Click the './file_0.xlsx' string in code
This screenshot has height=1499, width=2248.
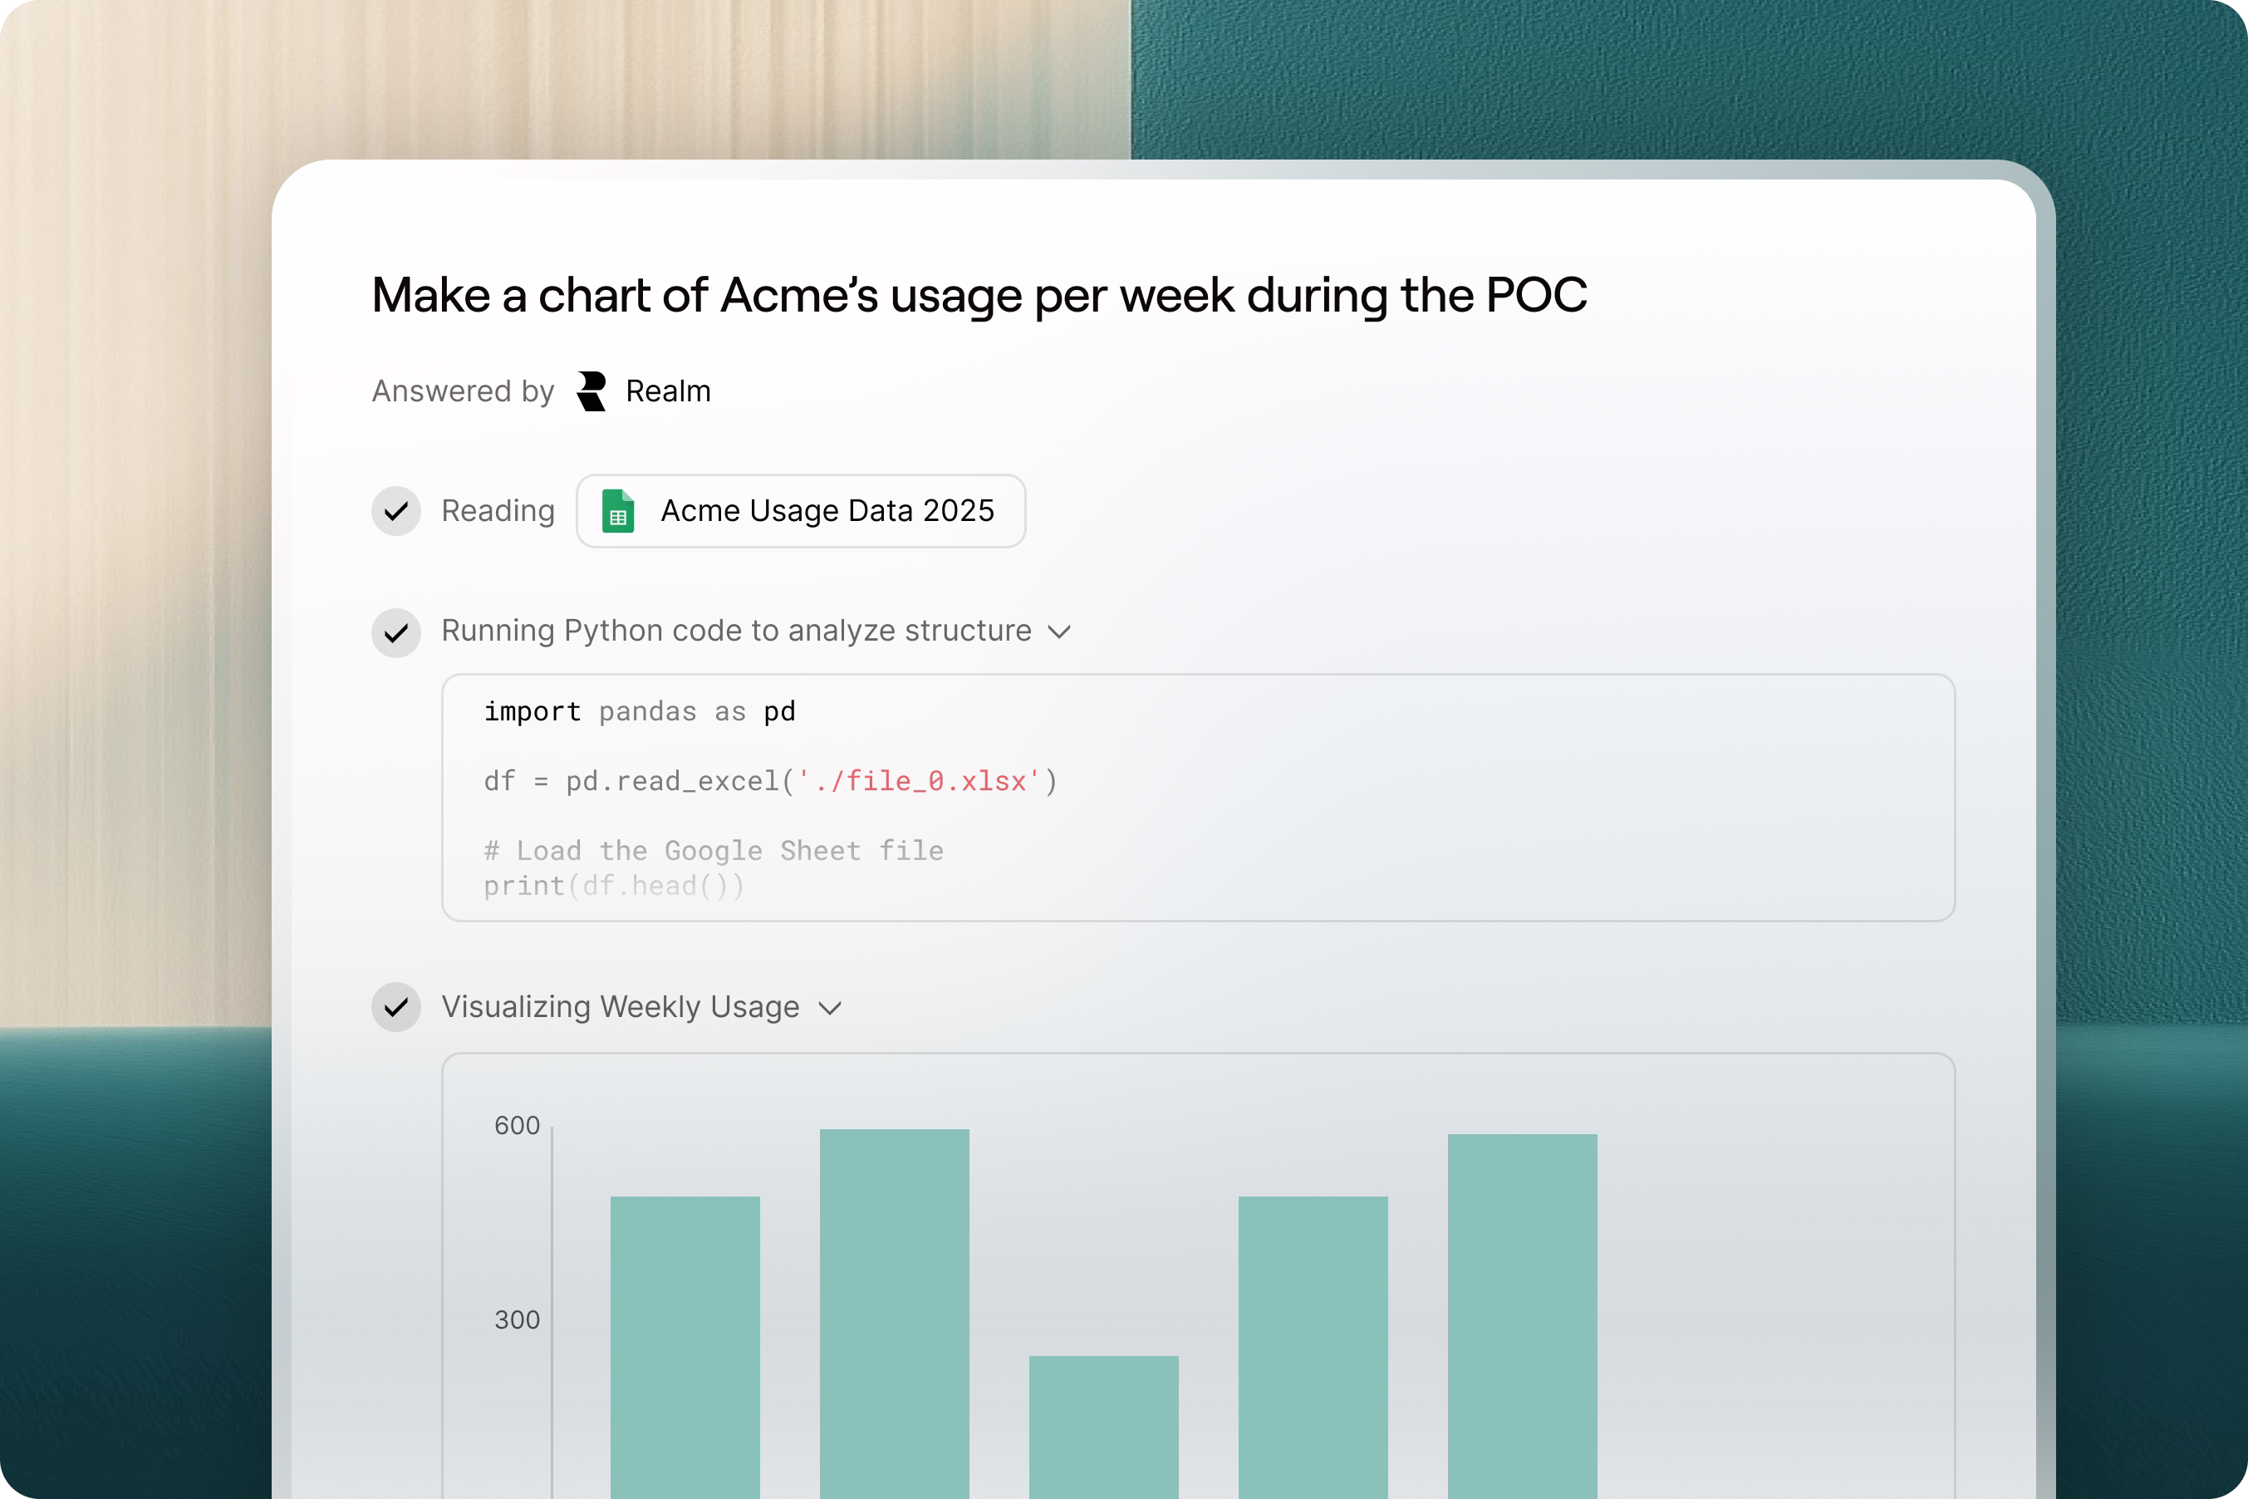919,781
